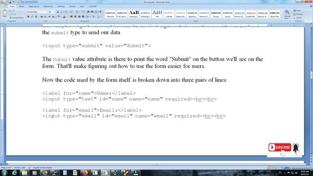
Task: Open the View tab
Action: point(82,6)
